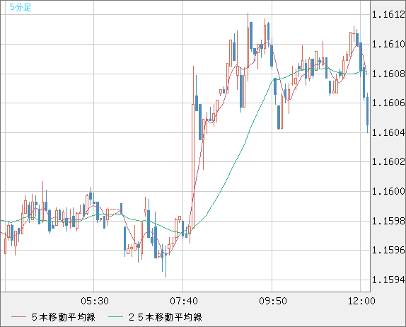
Task: Click the 07:40 time axis label
Action: tap(184, 301)
